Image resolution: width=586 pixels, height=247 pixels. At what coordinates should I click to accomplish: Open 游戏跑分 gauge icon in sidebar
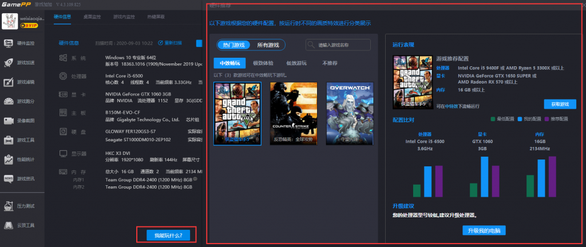point(9,101)
